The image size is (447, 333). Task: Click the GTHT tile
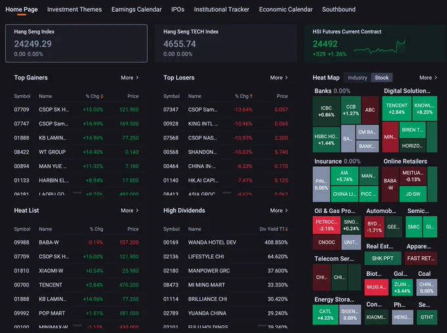(x=427, y=317)
